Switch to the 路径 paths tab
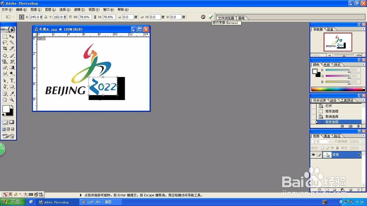 (x=337, y=136)
